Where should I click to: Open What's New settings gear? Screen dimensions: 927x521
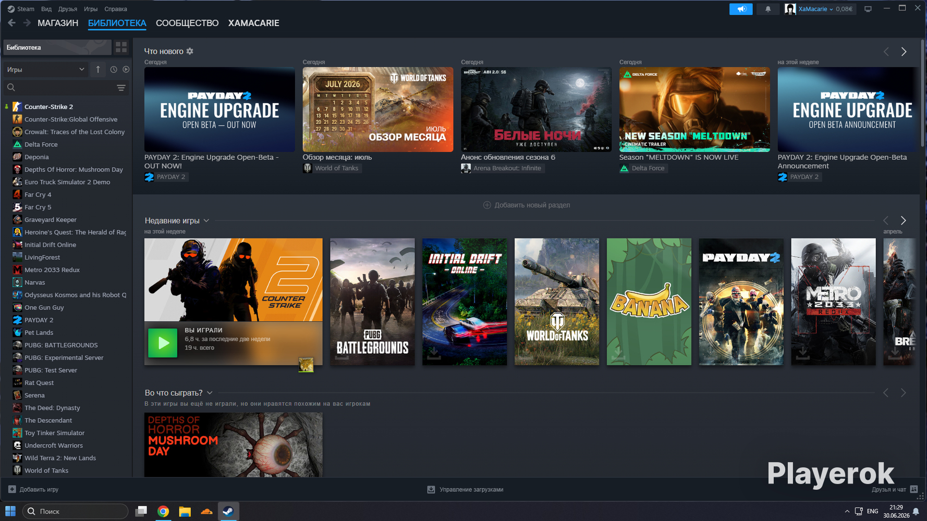pos(190,51)
